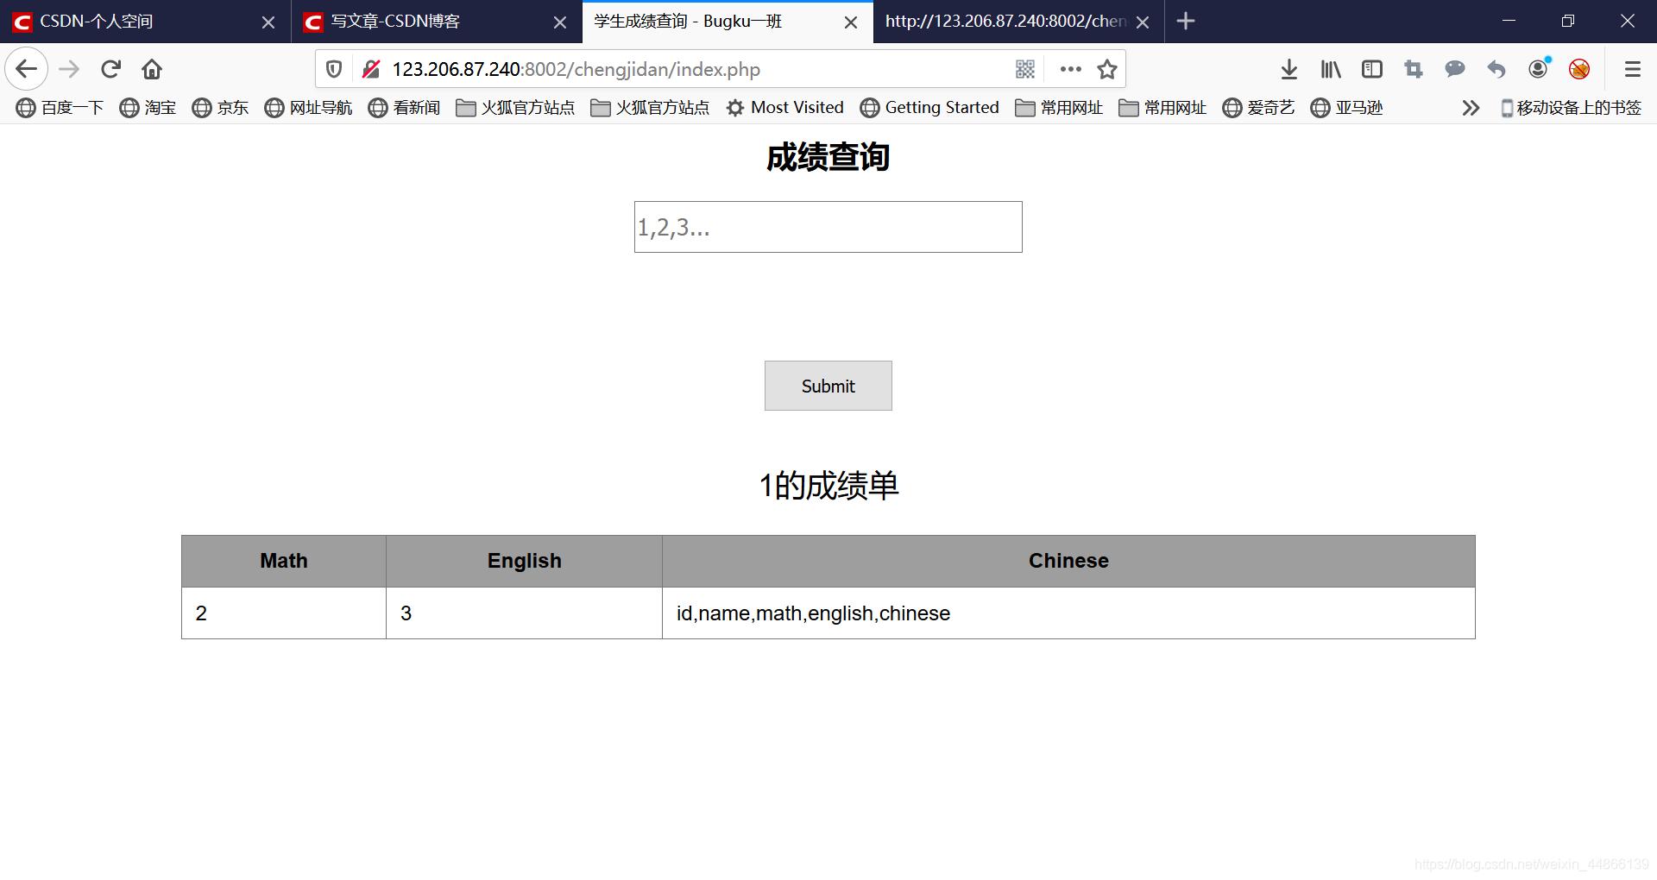Open the 网址导航 bookmark

click(x=308, y=108)
